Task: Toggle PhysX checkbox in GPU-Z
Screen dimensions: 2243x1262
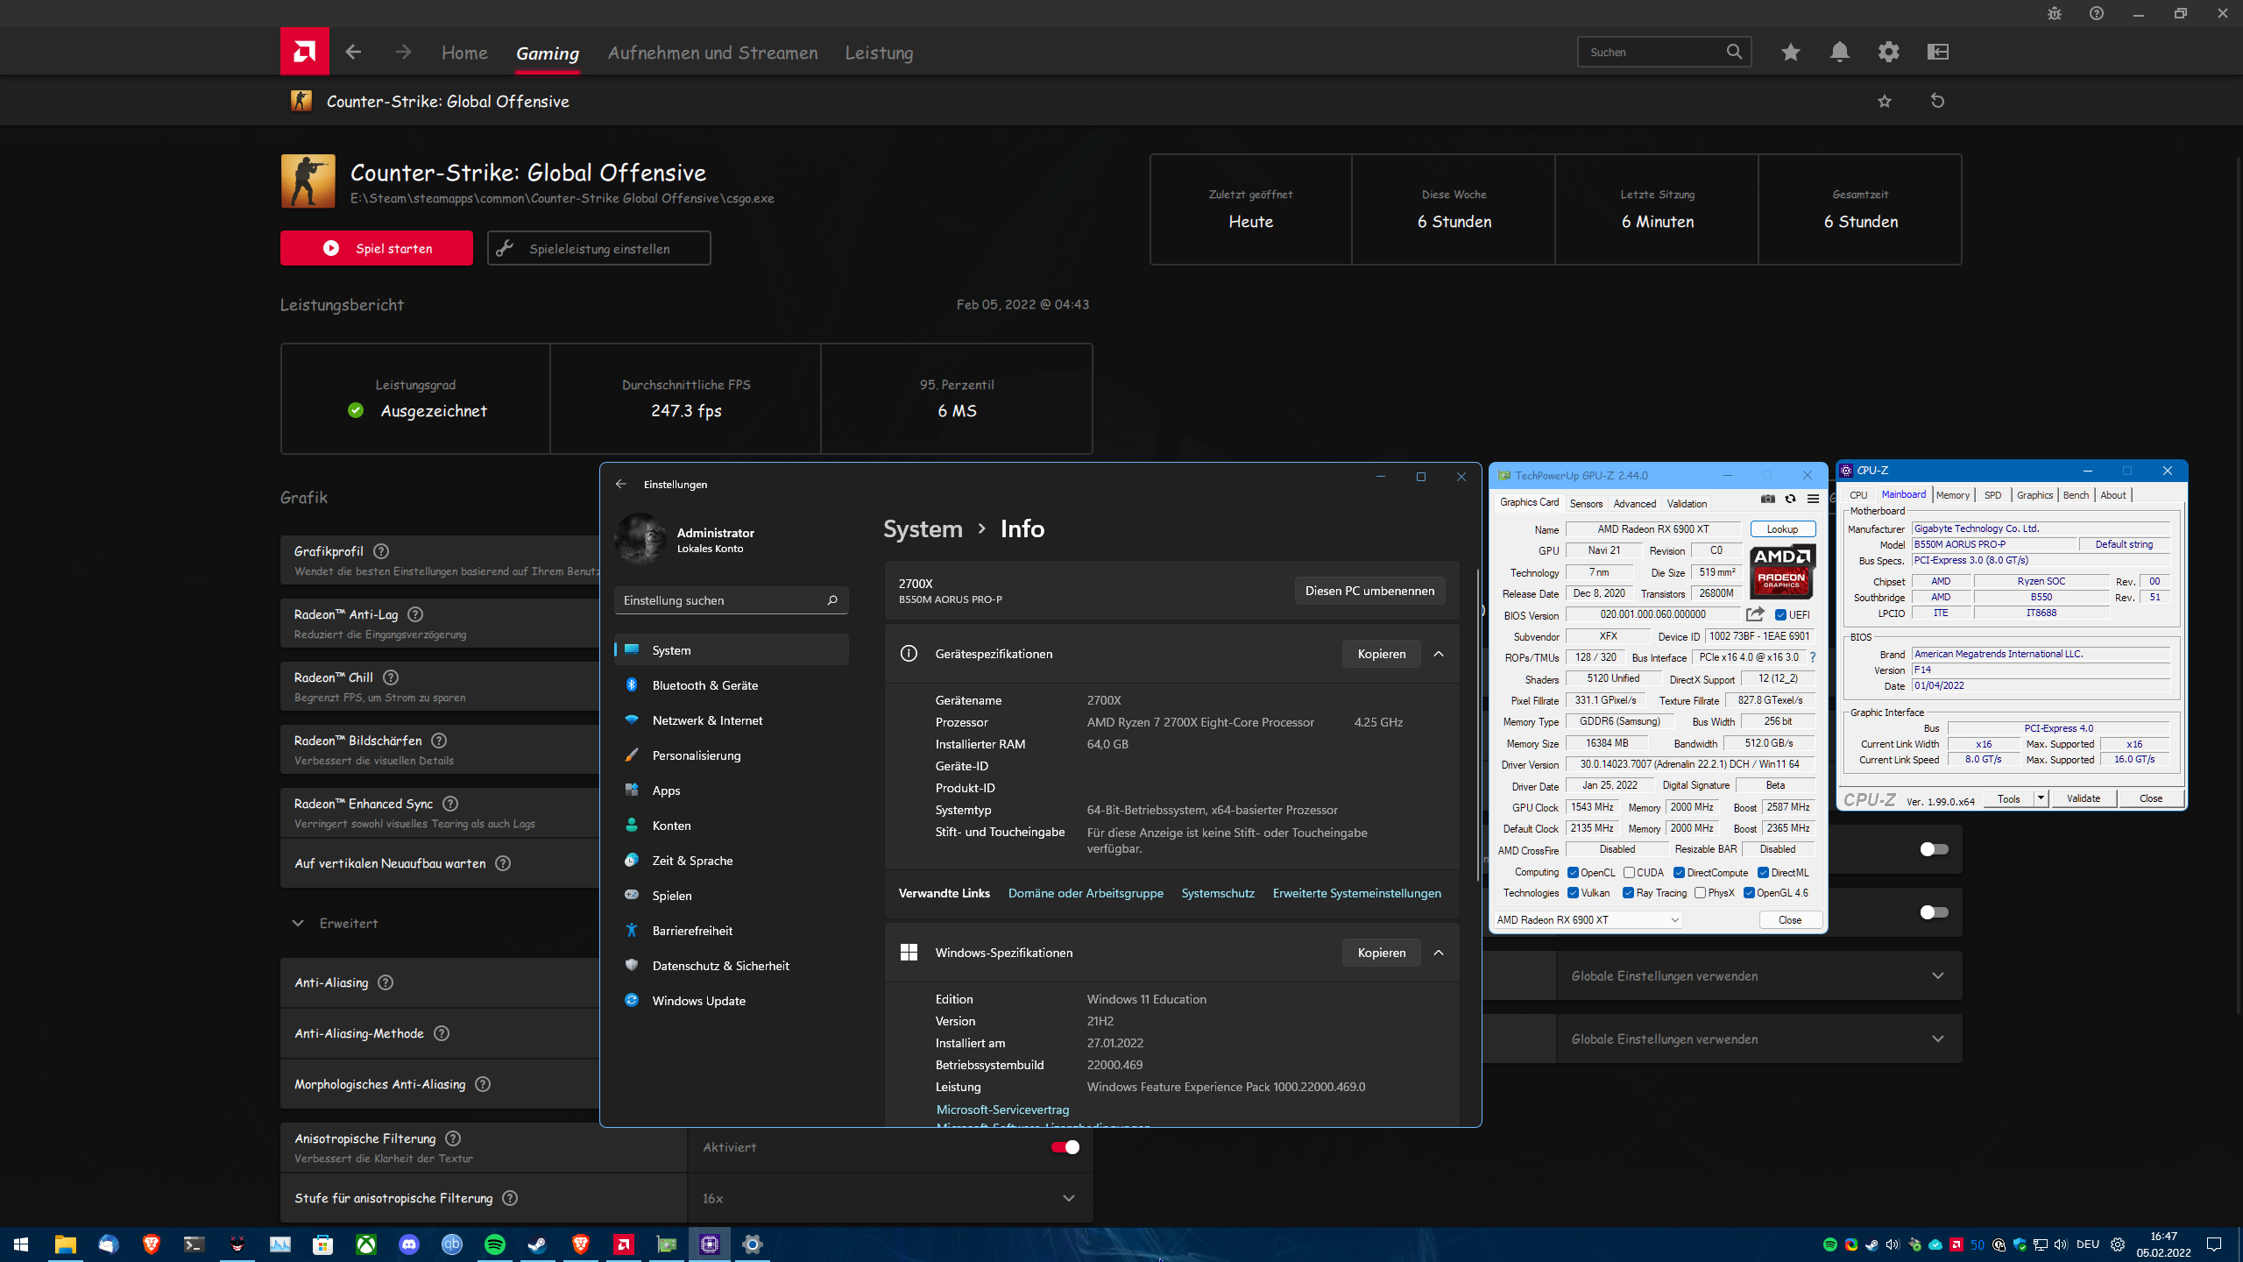Action: [x=1700, y=893]
